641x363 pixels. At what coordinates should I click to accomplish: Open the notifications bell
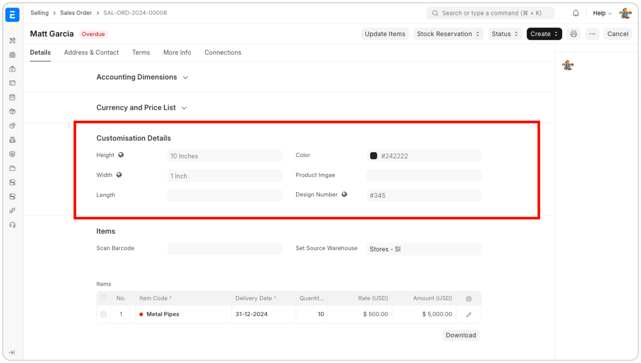point(575,13)
